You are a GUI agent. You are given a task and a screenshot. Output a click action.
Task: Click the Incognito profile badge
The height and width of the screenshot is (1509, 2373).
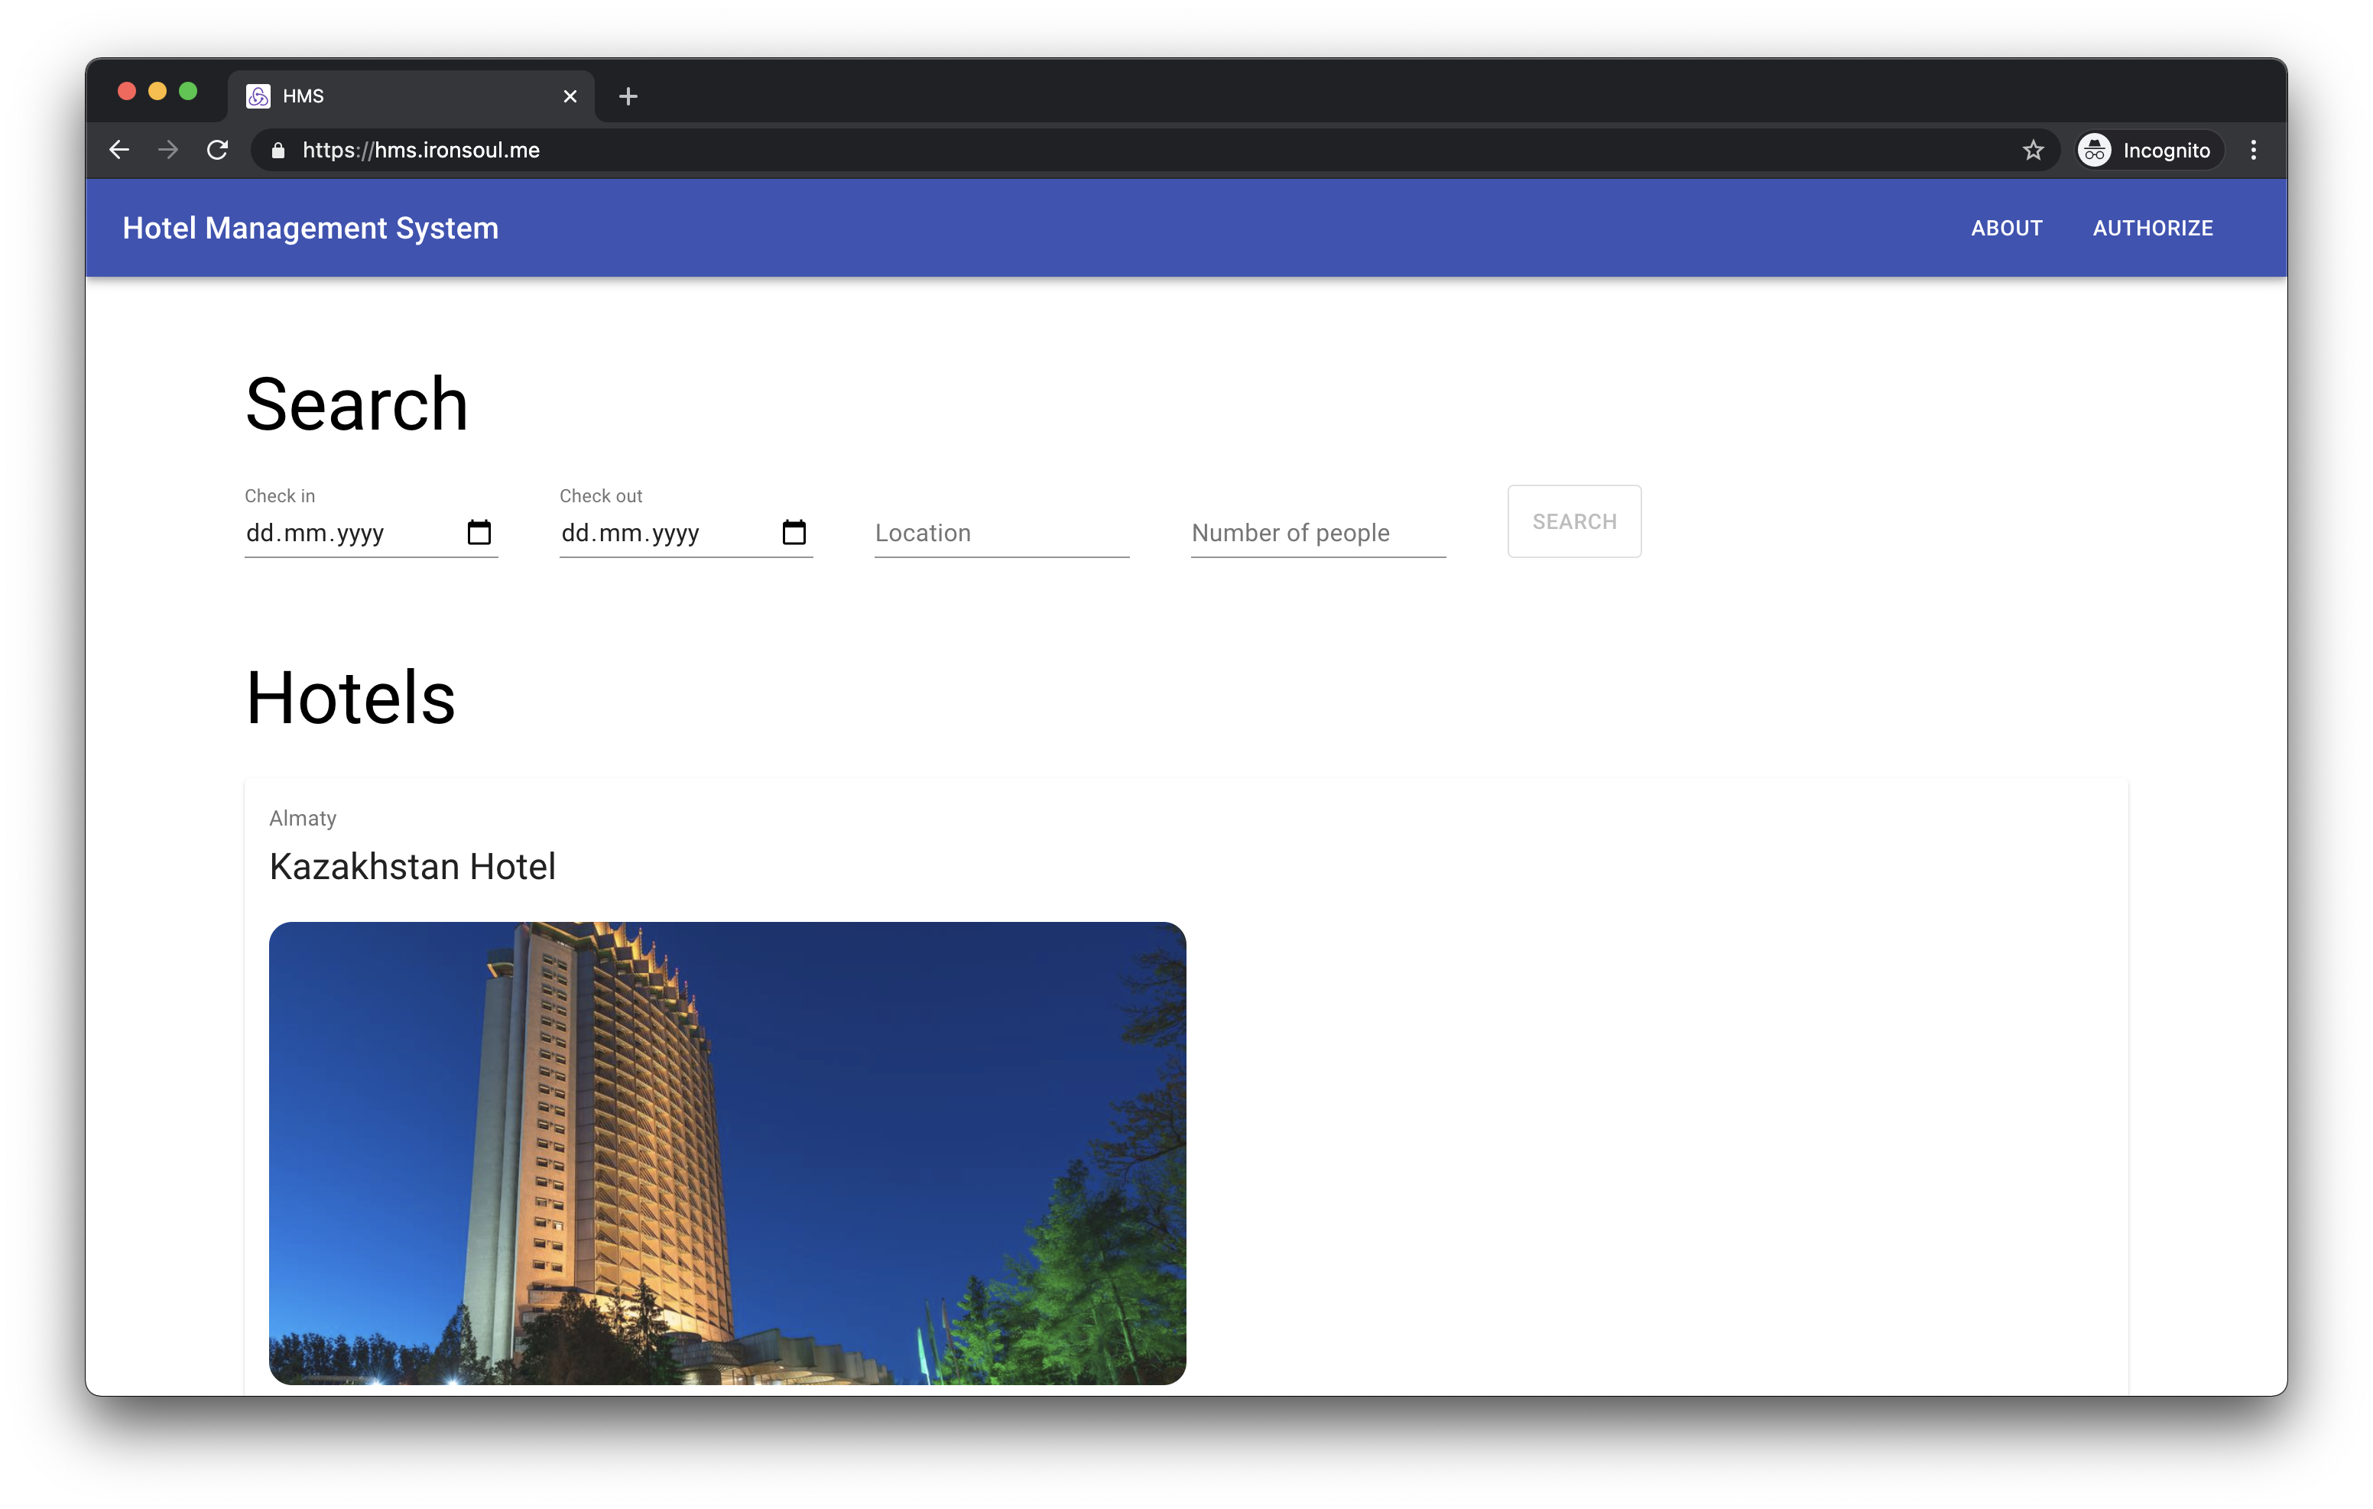pyautogui.click(x=2147, y=150)
